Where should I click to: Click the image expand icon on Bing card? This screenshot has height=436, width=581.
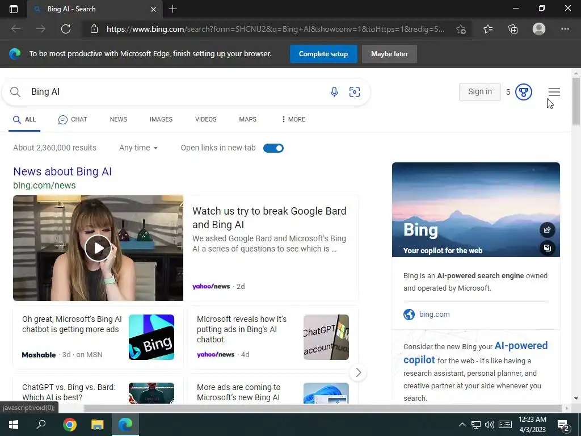click(548, 248)
